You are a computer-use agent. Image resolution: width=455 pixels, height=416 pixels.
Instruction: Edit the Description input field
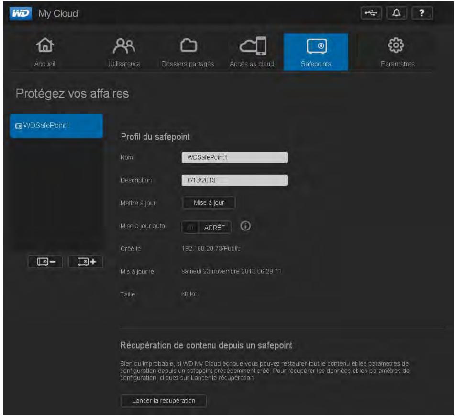tap(234, 180)
